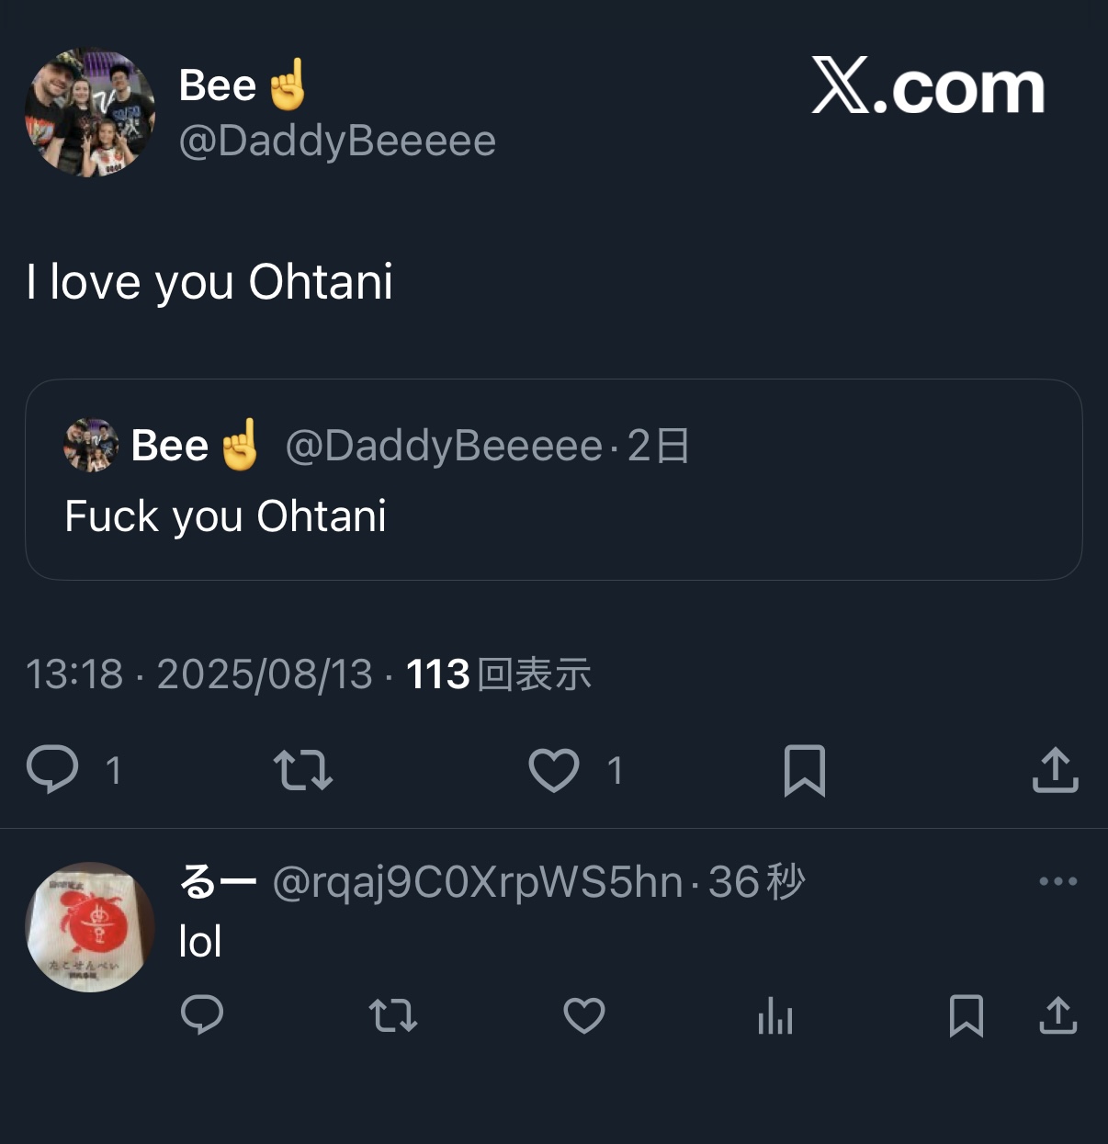Image resolution: width=1108 pixels, height=1144 pixels.
Task: Share the "lol" reply
Action: pos(1057,1016)
